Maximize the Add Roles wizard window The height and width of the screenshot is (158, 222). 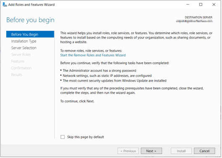tap(201, 5)
